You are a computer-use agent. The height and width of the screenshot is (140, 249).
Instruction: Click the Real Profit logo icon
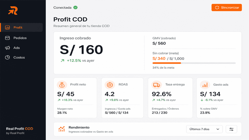pos(13,11)
